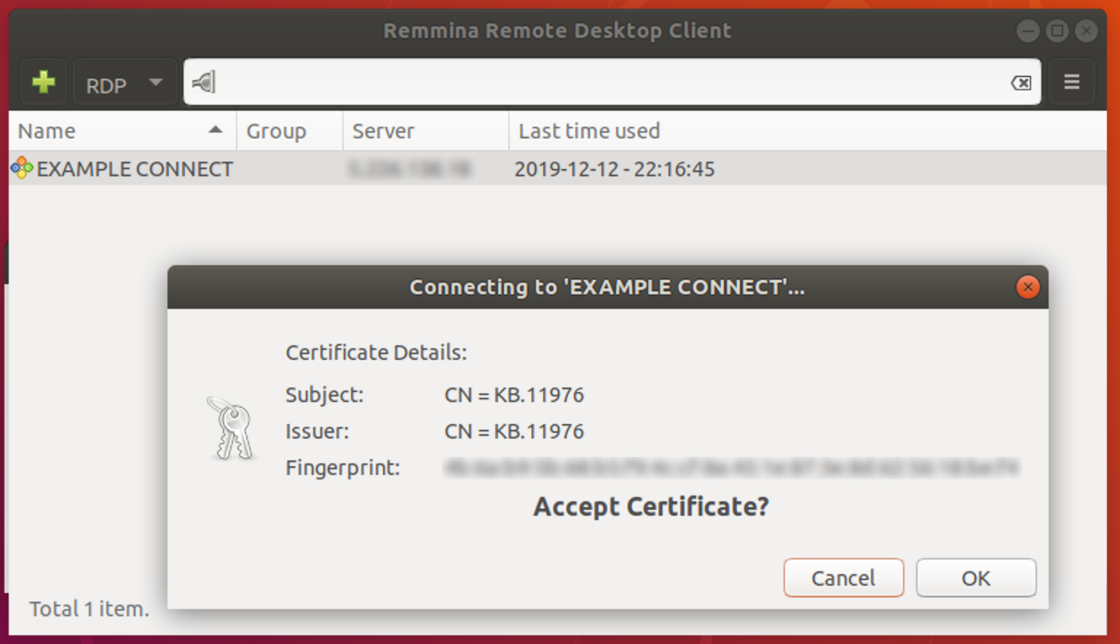Sort by Last time used column
Viewport: 1120px width, 644px height.
[808, 131]
